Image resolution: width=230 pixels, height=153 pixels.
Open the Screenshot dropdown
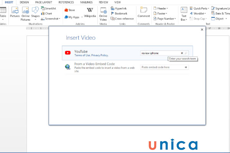coord(51,19)
